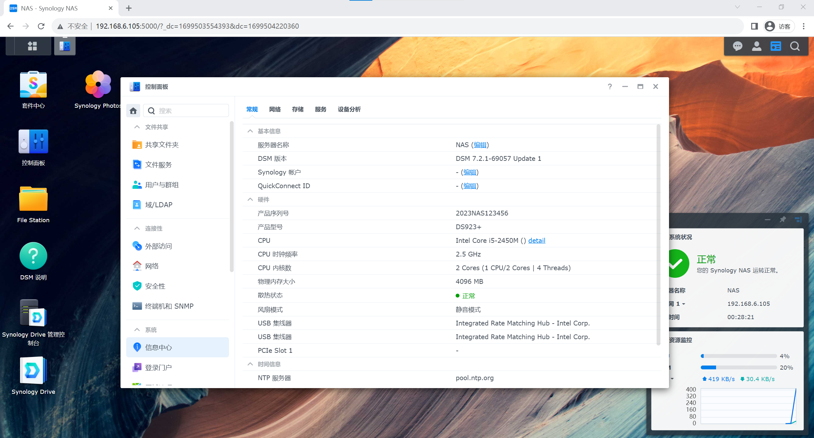Image resolution: width=814 pixels, height=438 pixels.
Task: Open Shared Folder settings
Action: point(177,145)
